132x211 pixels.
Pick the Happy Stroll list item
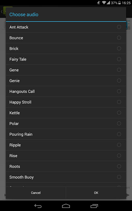click(66, 102)
